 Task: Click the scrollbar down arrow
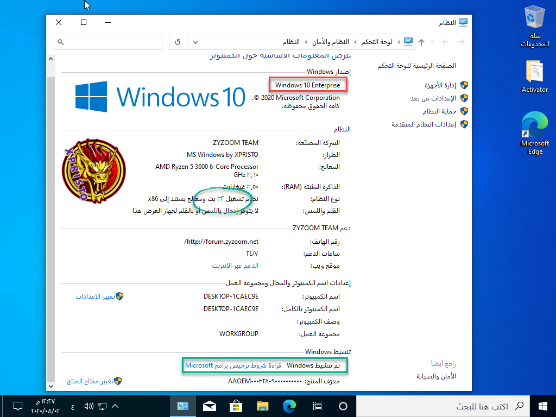click(50, 386)
